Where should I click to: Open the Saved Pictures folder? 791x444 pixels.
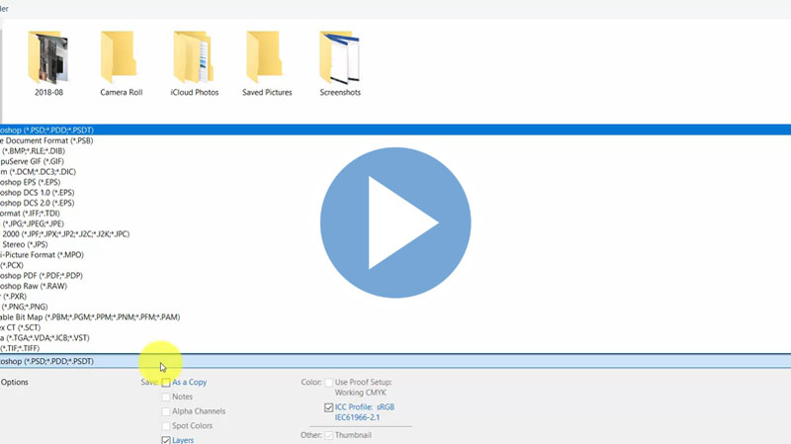coord(267,57)
